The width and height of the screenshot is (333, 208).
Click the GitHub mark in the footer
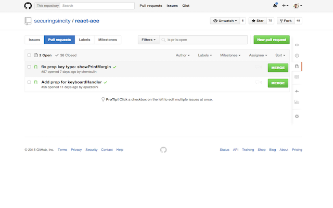(163, 150)
